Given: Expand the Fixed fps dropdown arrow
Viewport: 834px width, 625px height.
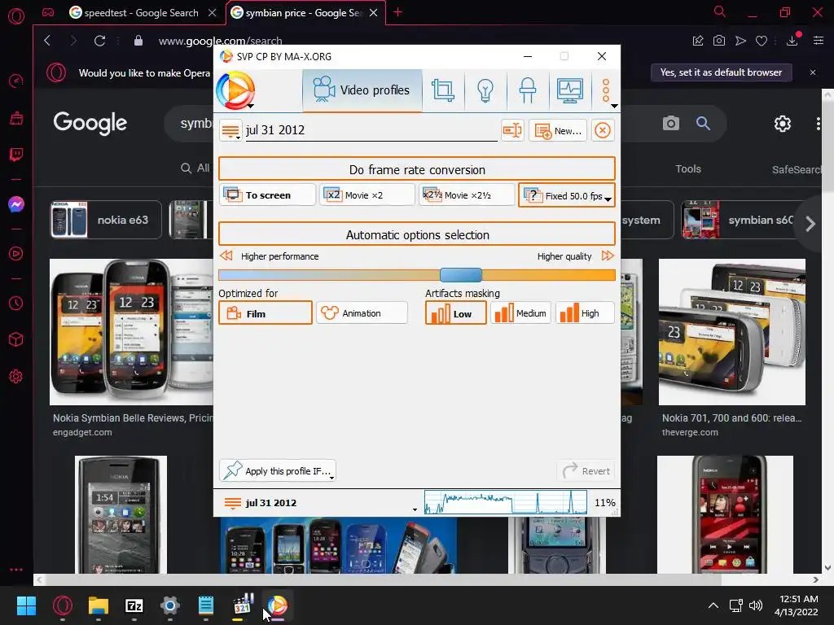Looking at the screenshot, I should [x=608, y=199].
